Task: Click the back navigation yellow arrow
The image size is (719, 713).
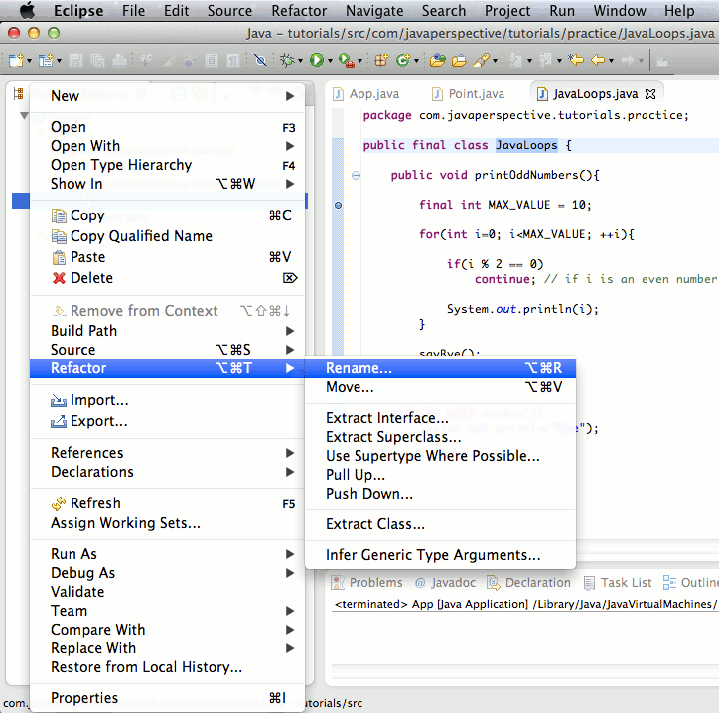Action: point(598,61)
